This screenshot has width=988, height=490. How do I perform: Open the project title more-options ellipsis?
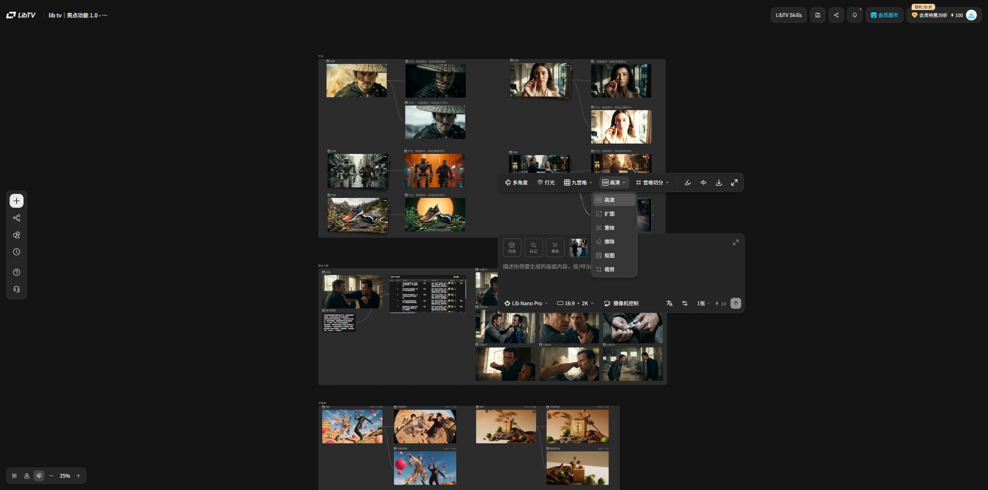click(105, 15)
